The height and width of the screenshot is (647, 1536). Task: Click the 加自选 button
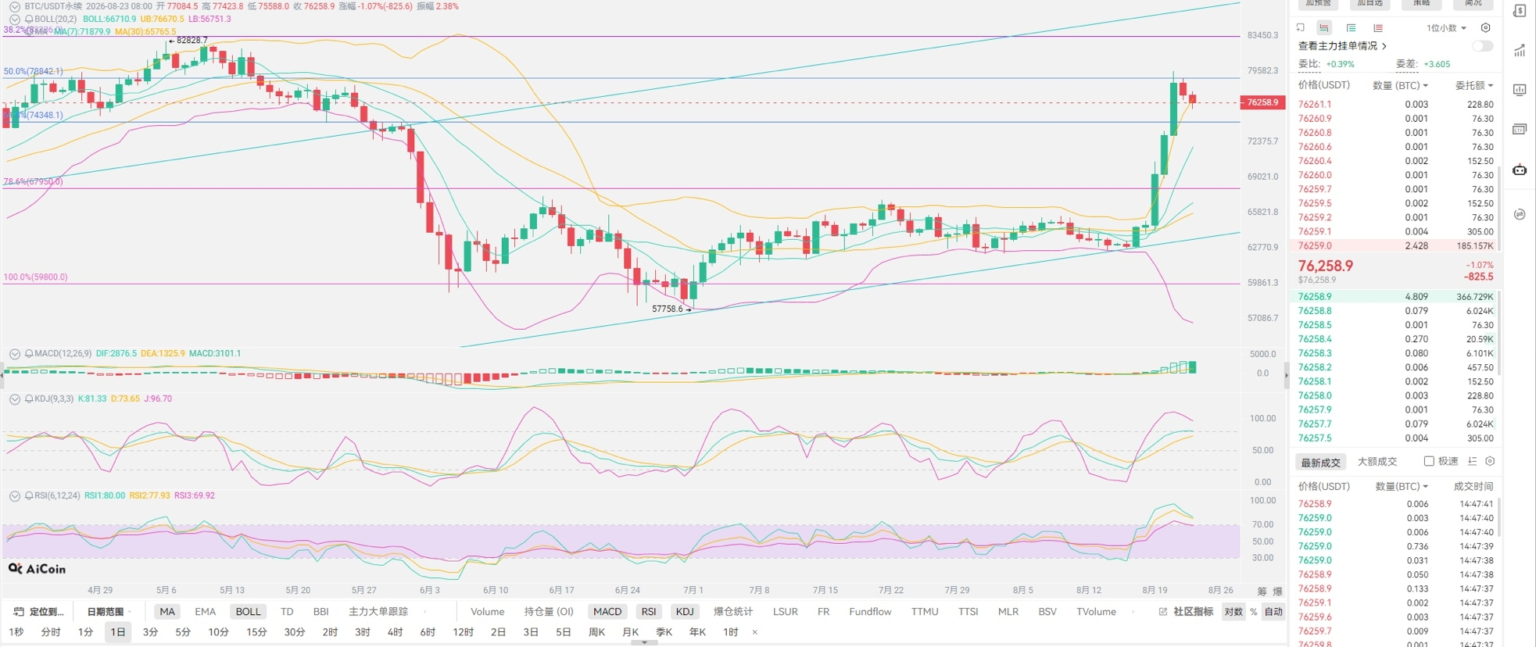(1370, 4)
